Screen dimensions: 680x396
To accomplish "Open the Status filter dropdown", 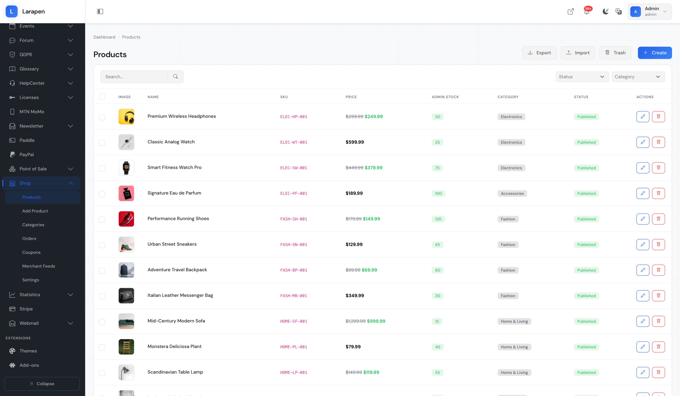I will click(x=582, y=76).
